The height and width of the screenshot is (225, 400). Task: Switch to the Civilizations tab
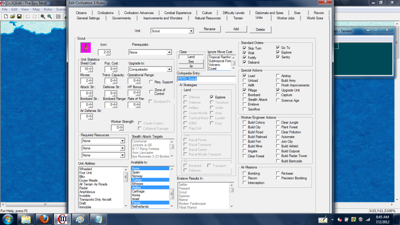105,13
